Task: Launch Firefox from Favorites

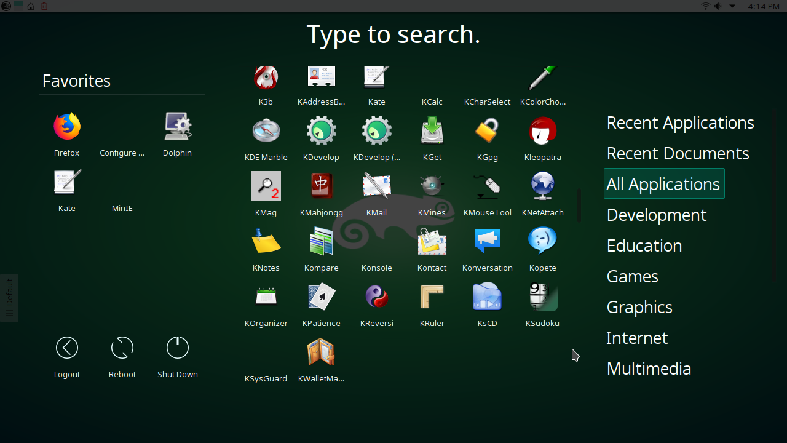Action: (66, 130)
